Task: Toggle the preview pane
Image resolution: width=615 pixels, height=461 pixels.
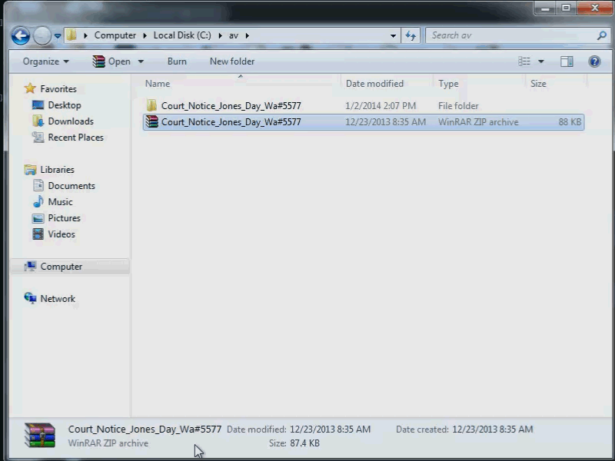Action: tap(567, 61)
